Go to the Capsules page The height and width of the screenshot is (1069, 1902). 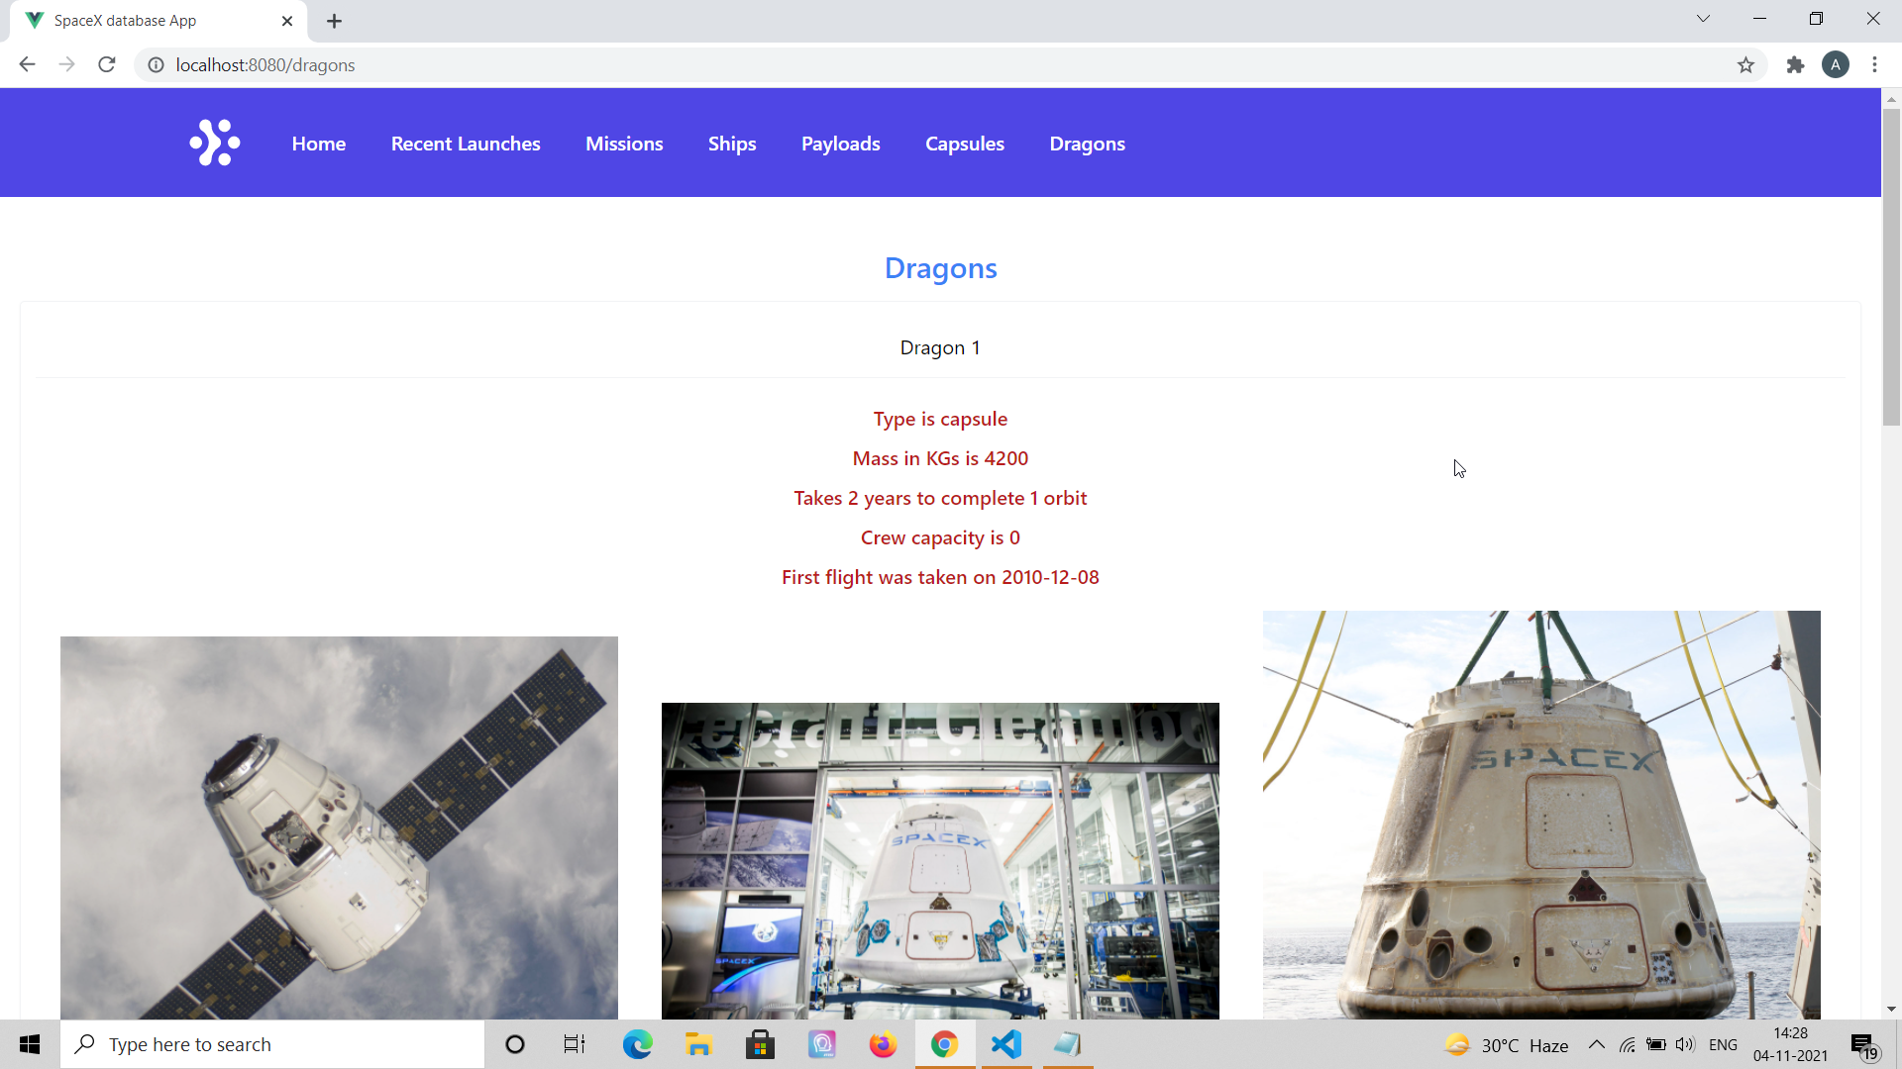coord(964,144)
